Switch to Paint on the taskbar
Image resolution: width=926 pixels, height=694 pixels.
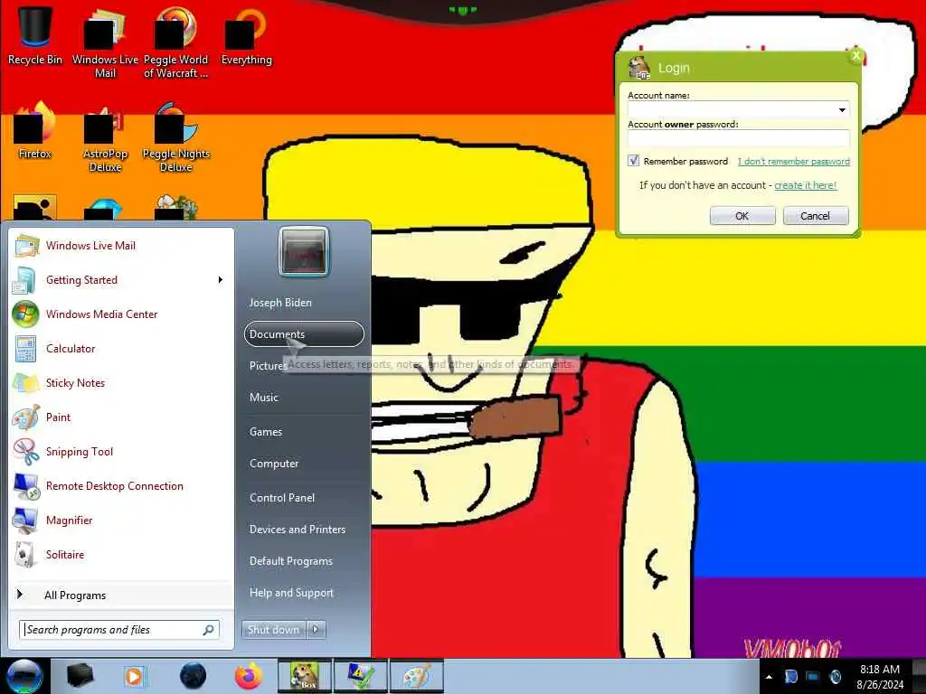[416, 676]
